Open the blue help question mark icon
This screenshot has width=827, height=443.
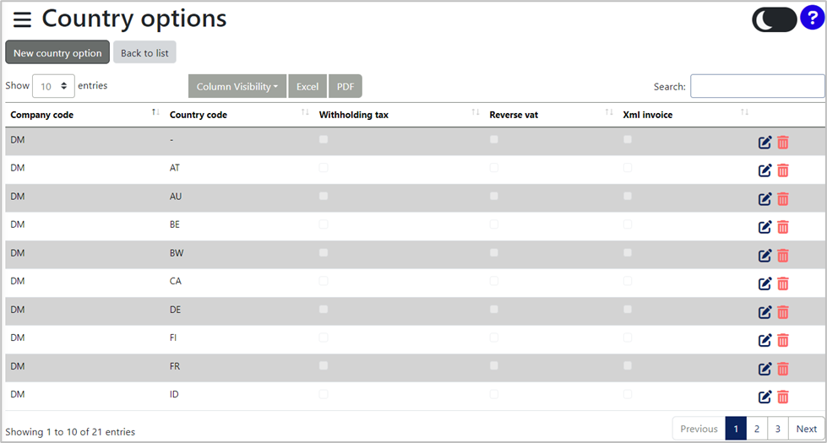813,18
